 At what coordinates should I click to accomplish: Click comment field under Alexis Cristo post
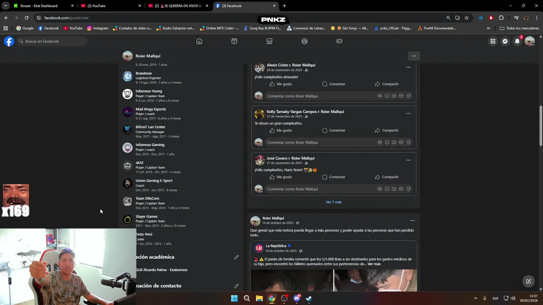[x=339, y=96]
